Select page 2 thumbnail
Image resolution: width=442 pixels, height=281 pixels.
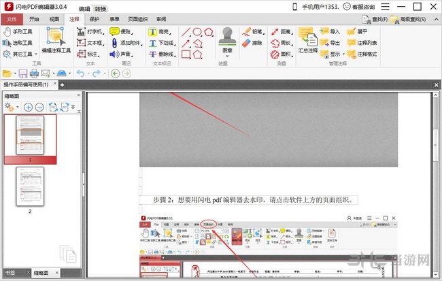pos(30,186)
